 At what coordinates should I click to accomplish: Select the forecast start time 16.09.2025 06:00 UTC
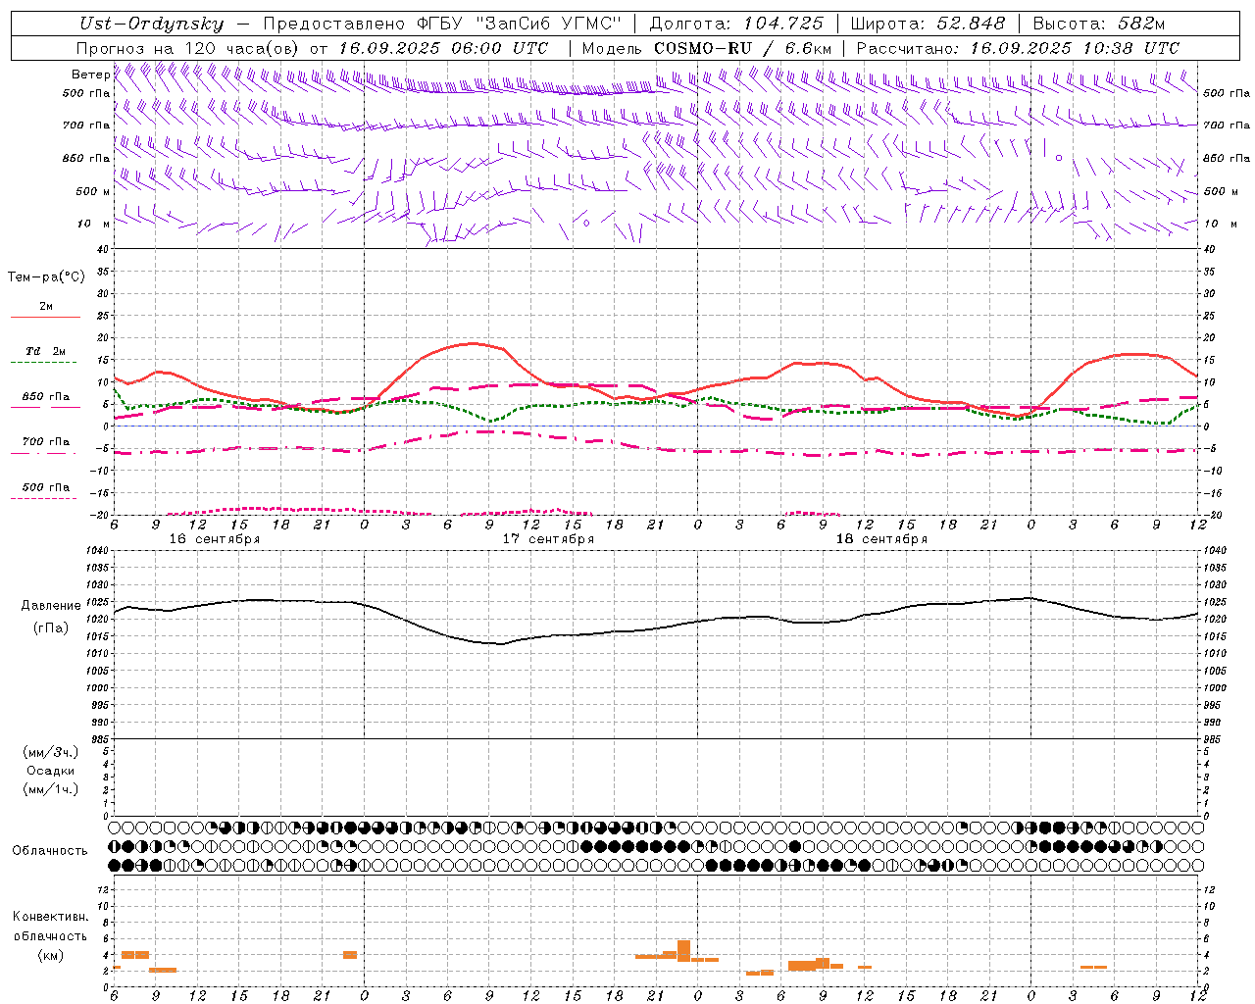coord(442,48)
